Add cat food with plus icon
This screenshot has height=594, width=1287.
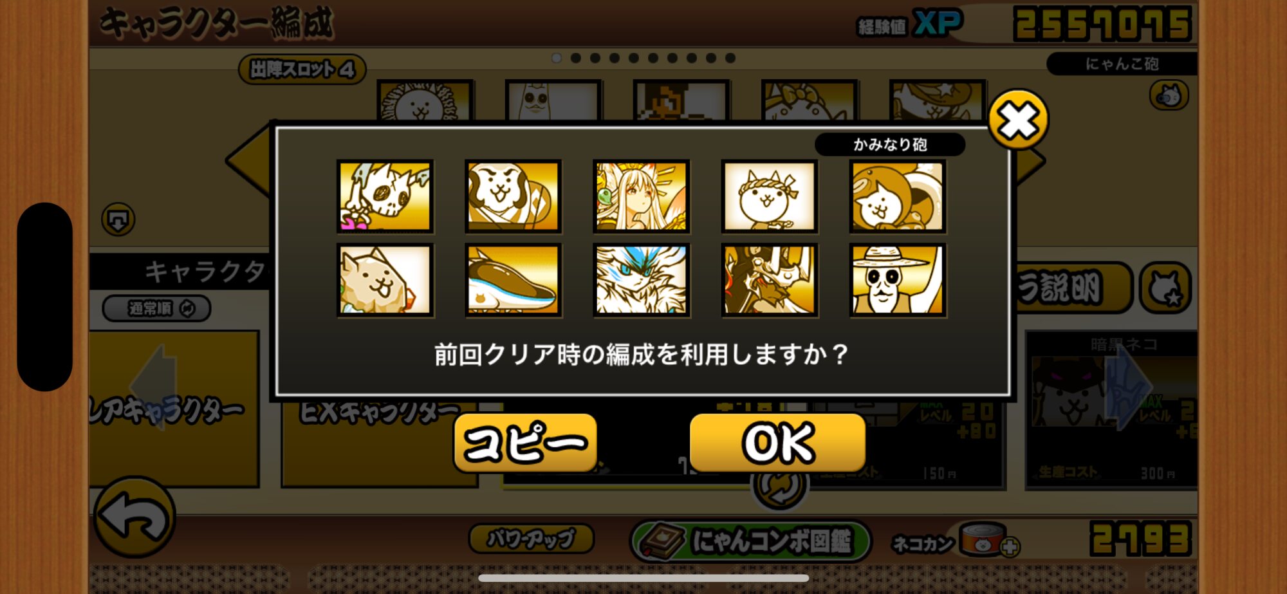(x=1010, y=547)
